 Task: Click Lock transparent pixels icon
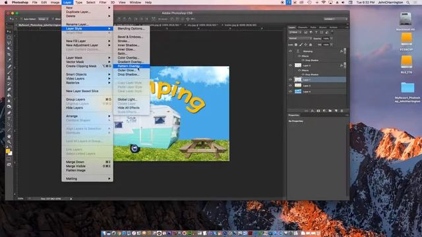pyautogui.click(x=296, y=45)
